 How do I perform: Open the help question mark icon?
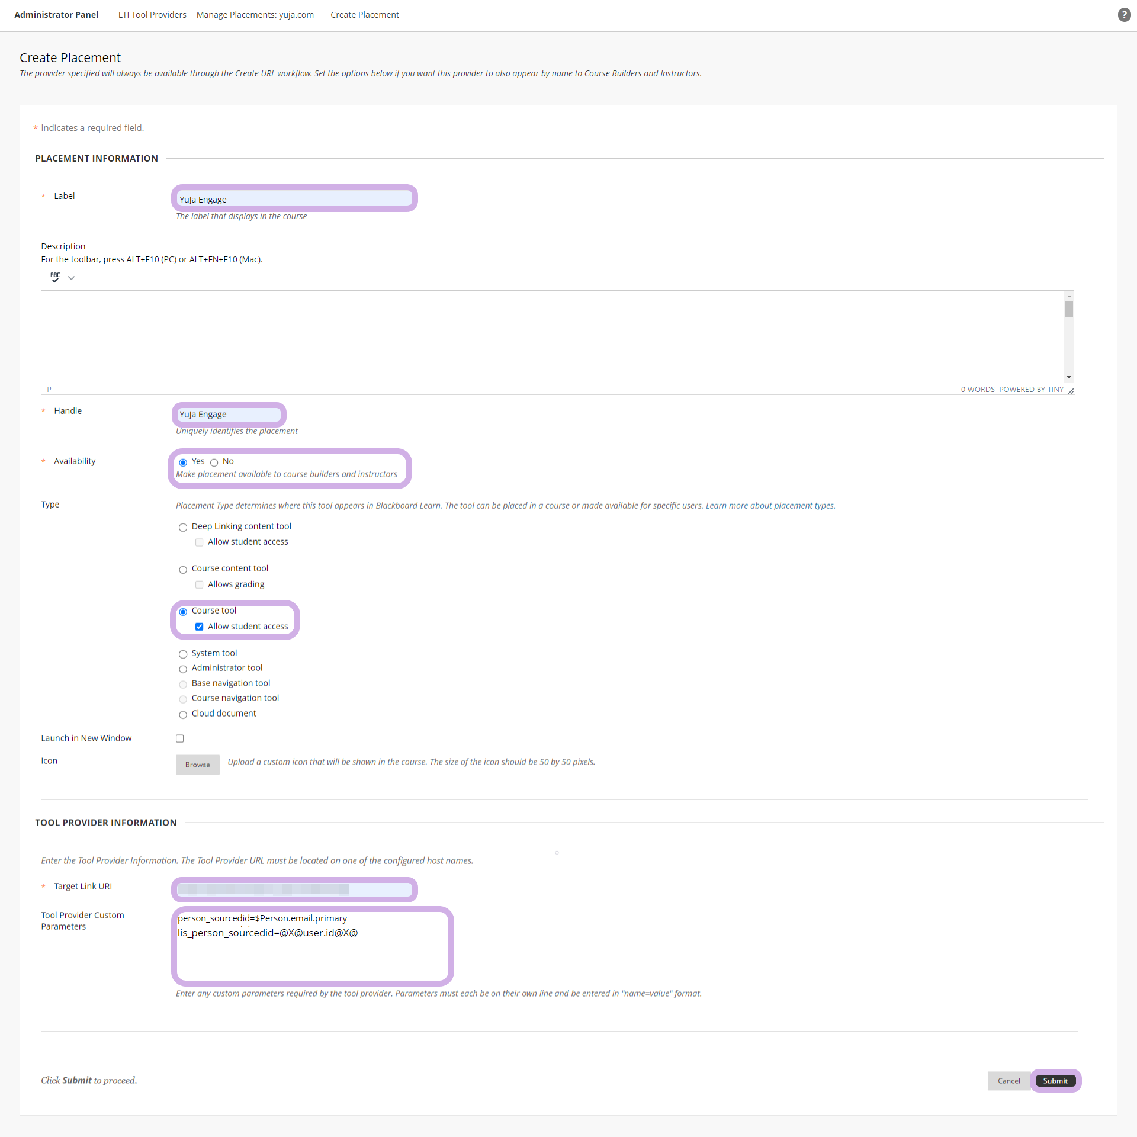pos(1124,15)
